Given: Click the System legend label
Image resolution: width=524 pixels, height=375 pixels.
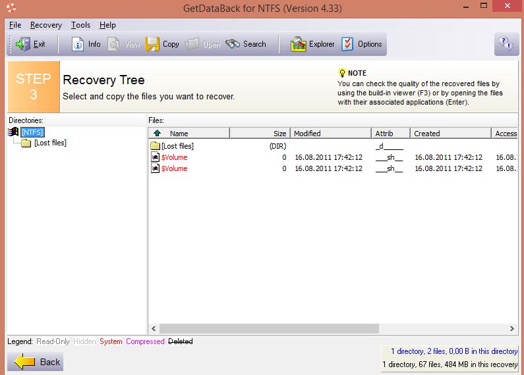Looking at the screenshot, I should coord(111,341).
